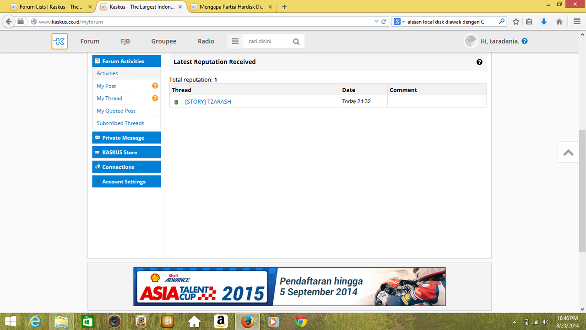Open the bookmarks list icon

(529, 22)
